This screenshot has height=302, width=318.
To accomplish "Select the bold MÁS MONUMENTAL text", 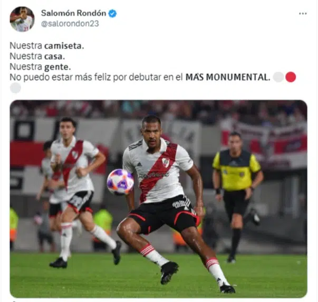I will [228, 77].
